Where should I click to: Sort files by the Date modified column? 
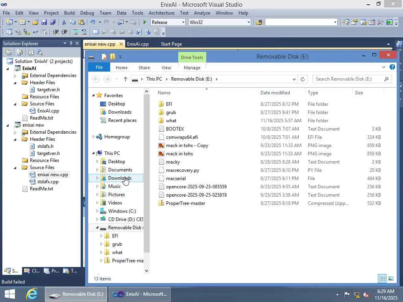coord(275,93)
